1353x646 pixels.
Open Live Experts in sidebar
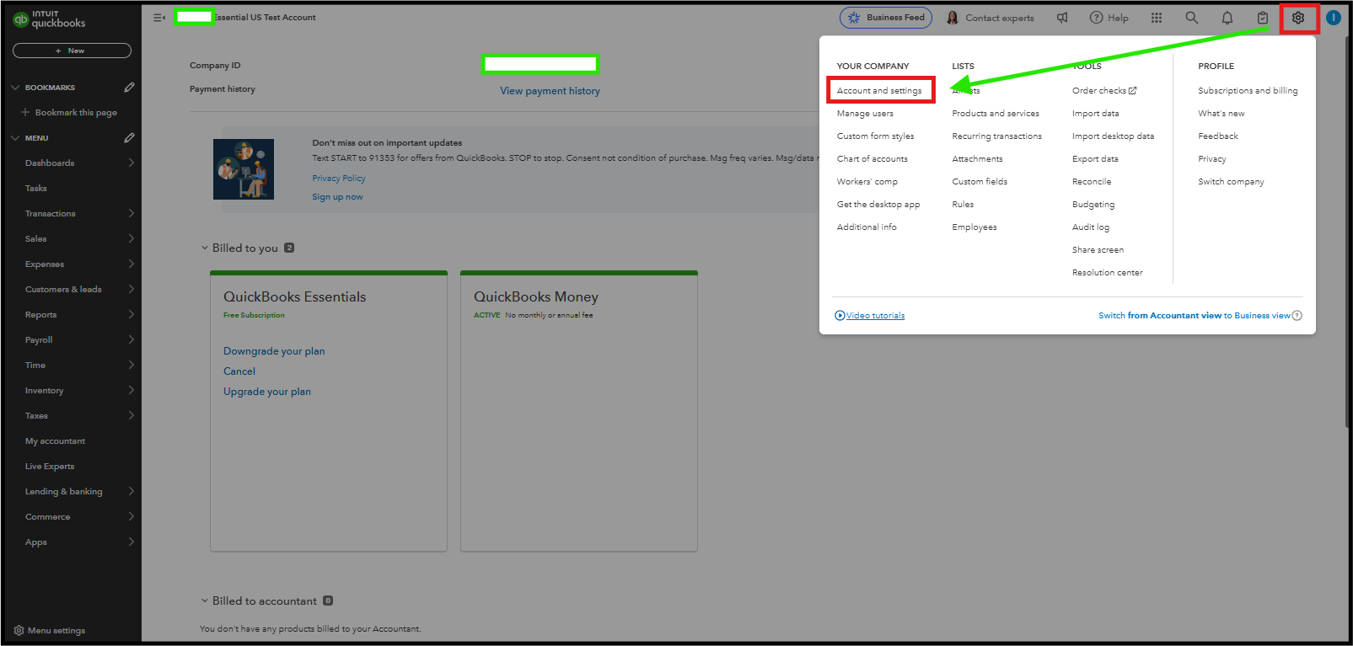[50, 467]
